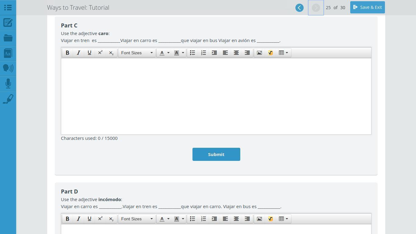The image size is (416, 234).
Task: Toggle superscript in Part D editor
Action: 100,219
